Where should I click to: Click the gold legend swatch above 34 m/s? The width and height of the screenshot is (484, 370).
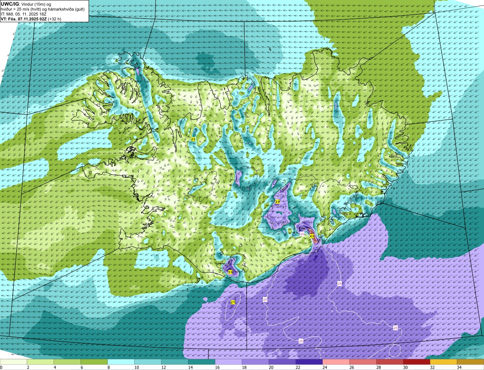point(470,362)
